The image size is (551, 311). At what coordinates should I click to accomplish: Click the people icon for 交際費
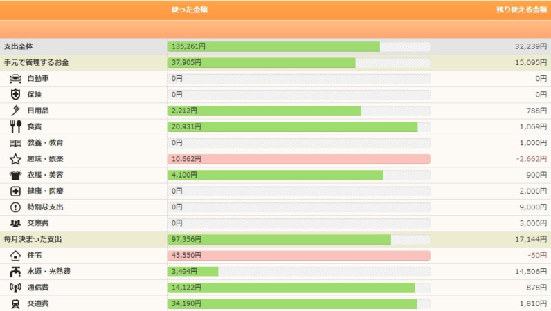[x=15, y=223]
